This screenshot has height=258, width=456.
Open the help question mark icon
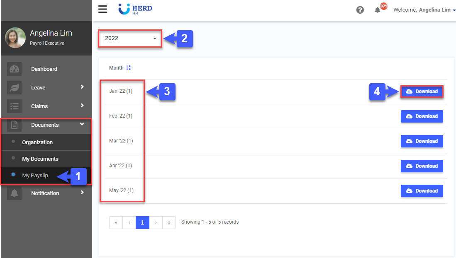click(360, 10)
